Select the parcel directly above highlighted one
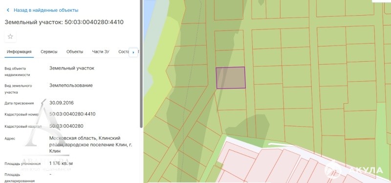The image size is (391, 183). point(230,58)
